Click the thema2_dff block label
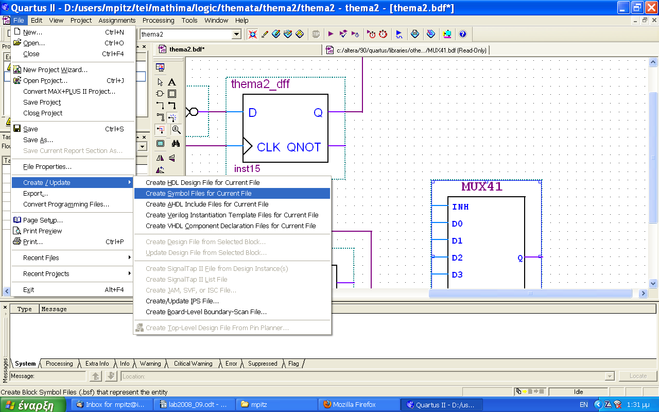 (x=260, y=84)
